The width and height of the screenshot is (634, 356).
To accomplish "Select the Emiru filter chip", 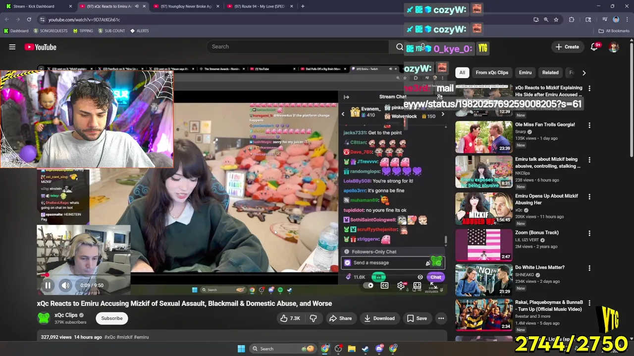I will (x=525, y=73).
